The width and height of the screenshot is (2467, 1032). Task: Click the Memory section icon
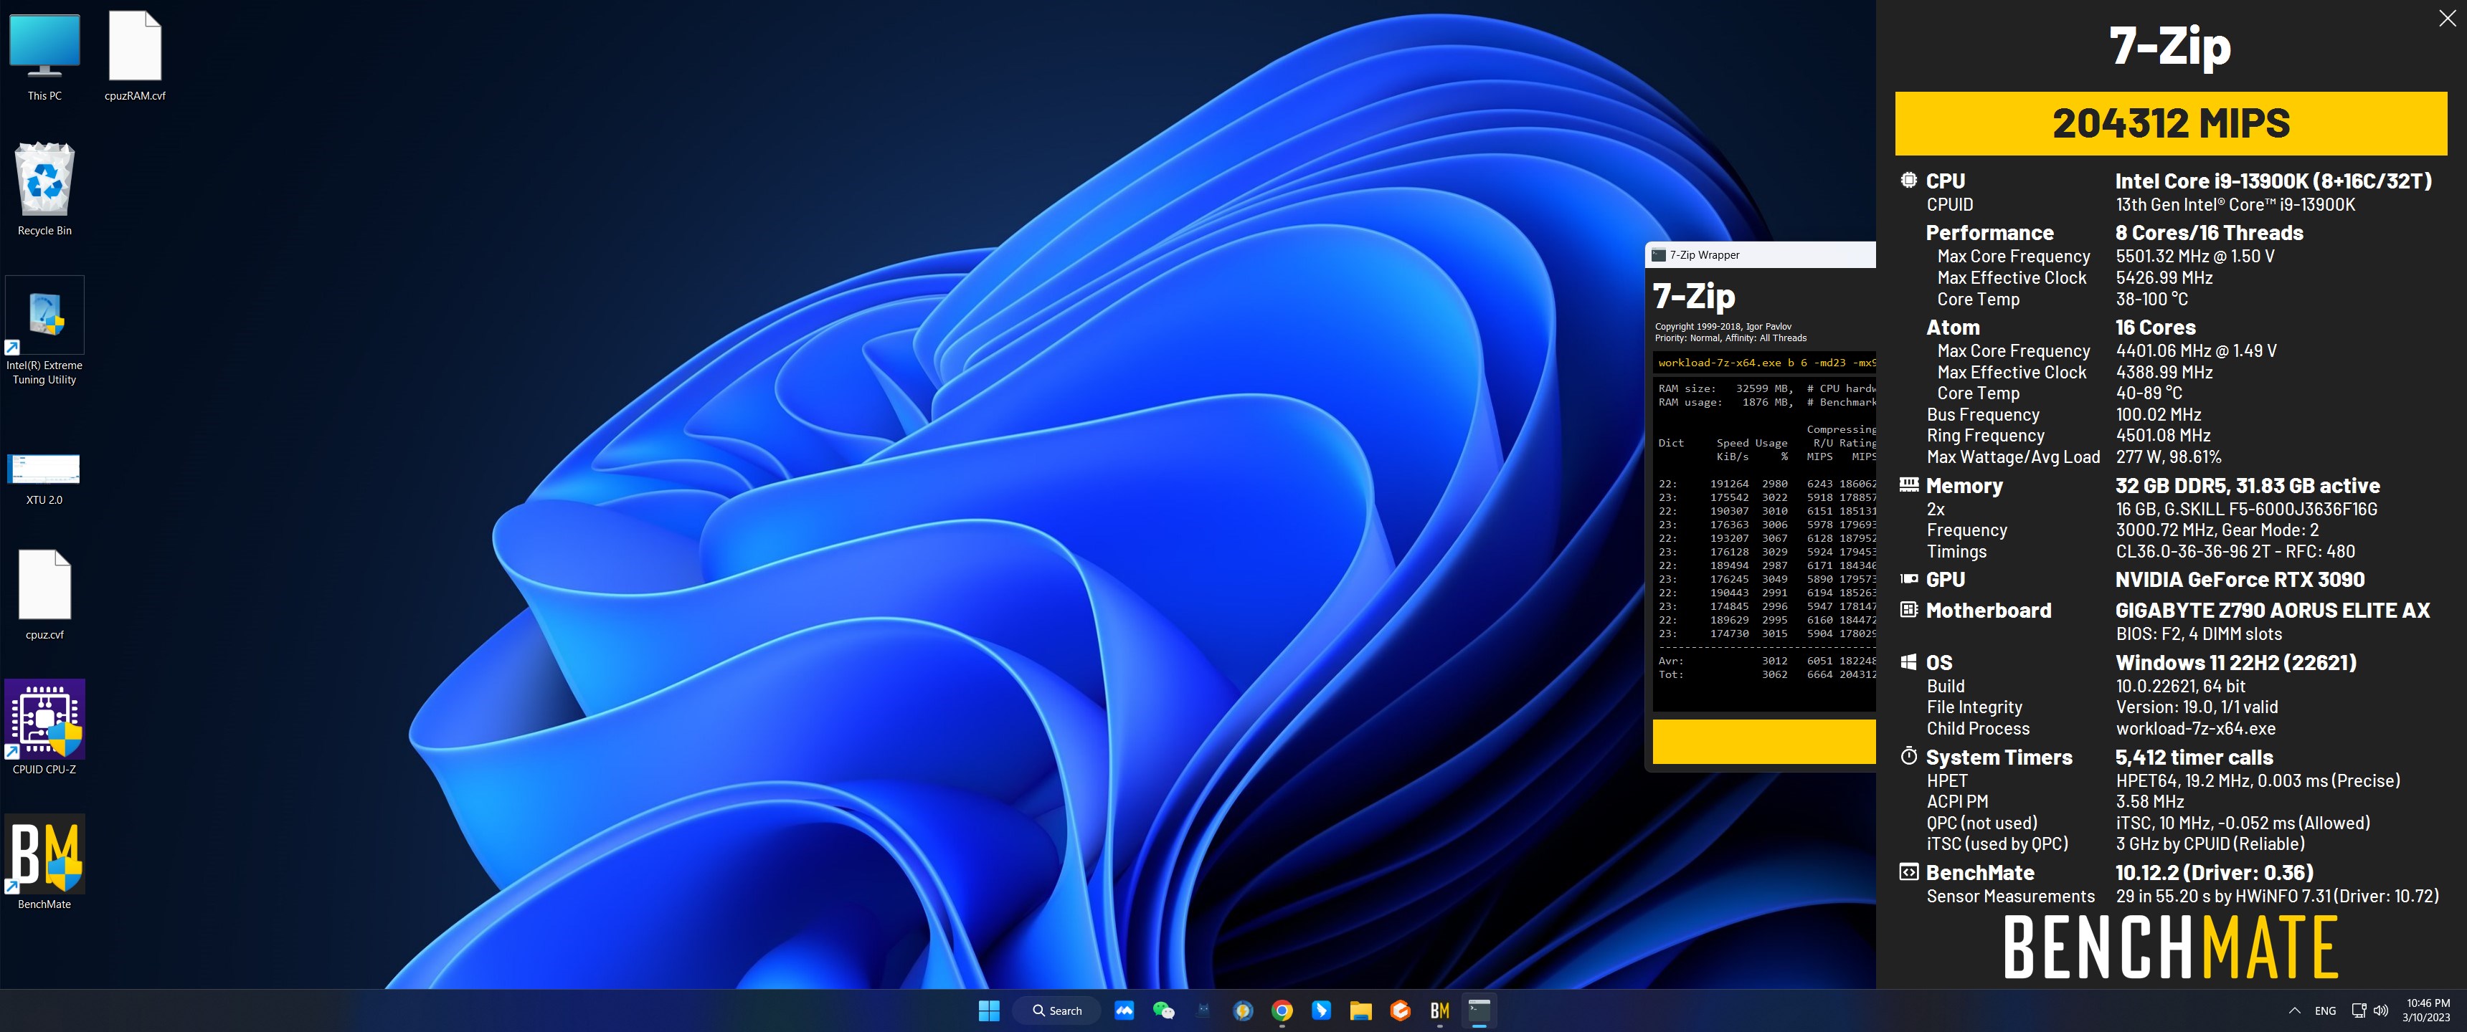tap(1908, 484)
